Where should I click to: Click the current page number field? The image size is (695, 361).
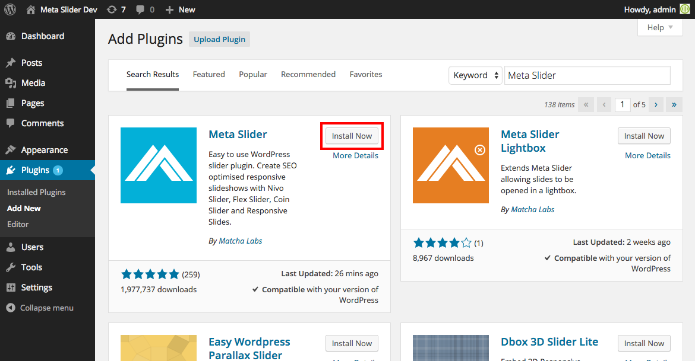pyautogui.click(x=622, y=105)
